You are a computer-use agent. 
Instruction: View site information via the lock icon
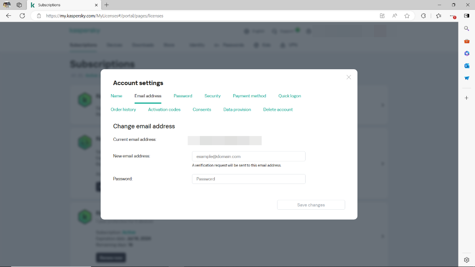point(39,16)
